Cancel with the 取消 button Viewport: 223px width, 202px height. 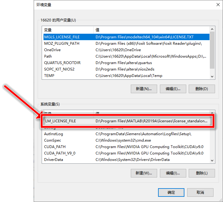click(200, 192)
